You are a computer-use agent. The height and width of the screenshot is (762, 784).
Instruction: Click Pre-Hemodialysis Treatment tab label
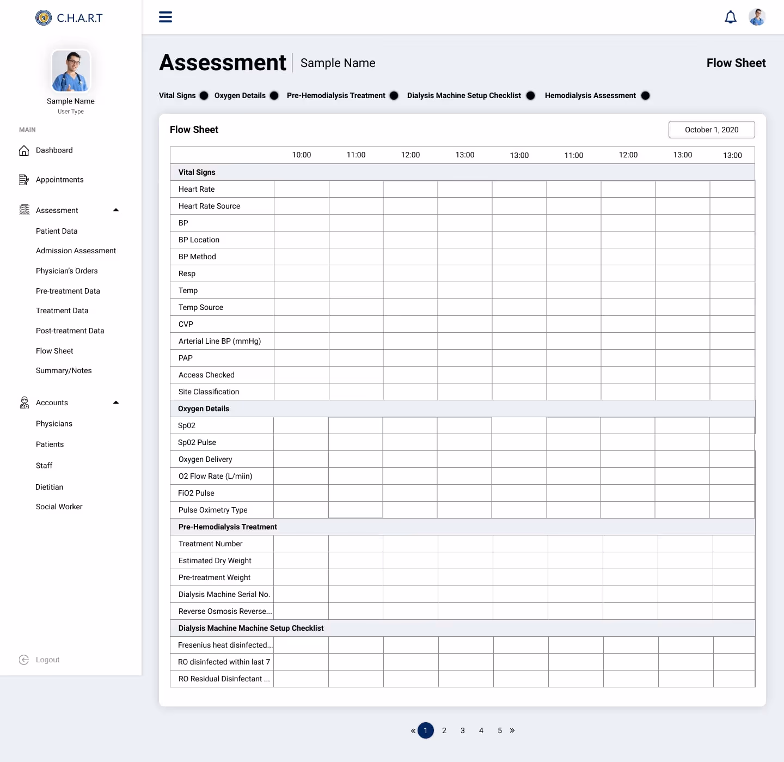point(336,95)
